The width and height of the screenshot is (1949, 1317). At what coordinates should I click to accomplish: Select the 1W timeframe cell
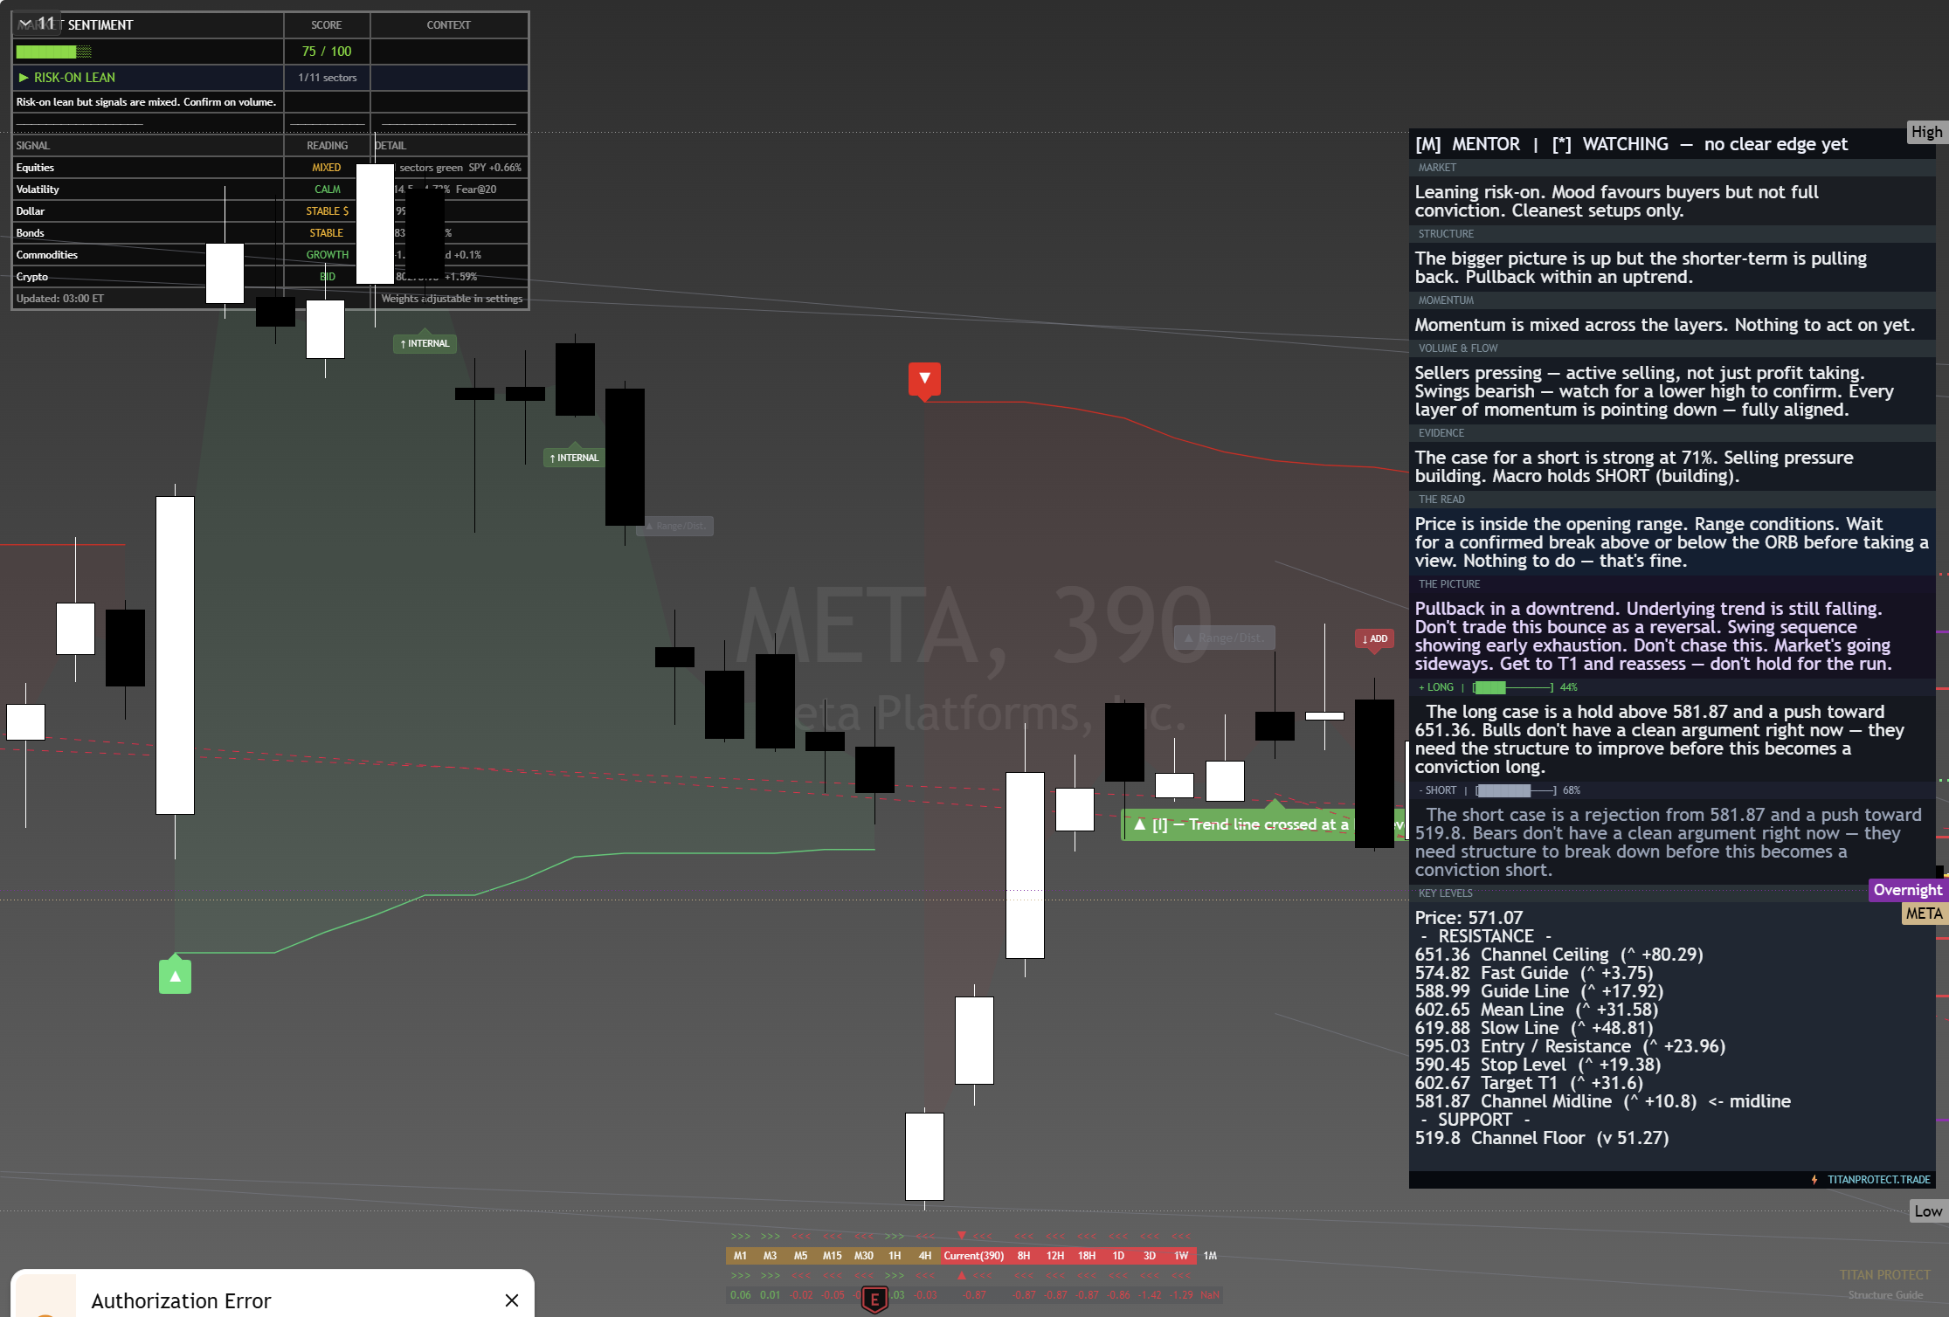pos(1181,1256)
